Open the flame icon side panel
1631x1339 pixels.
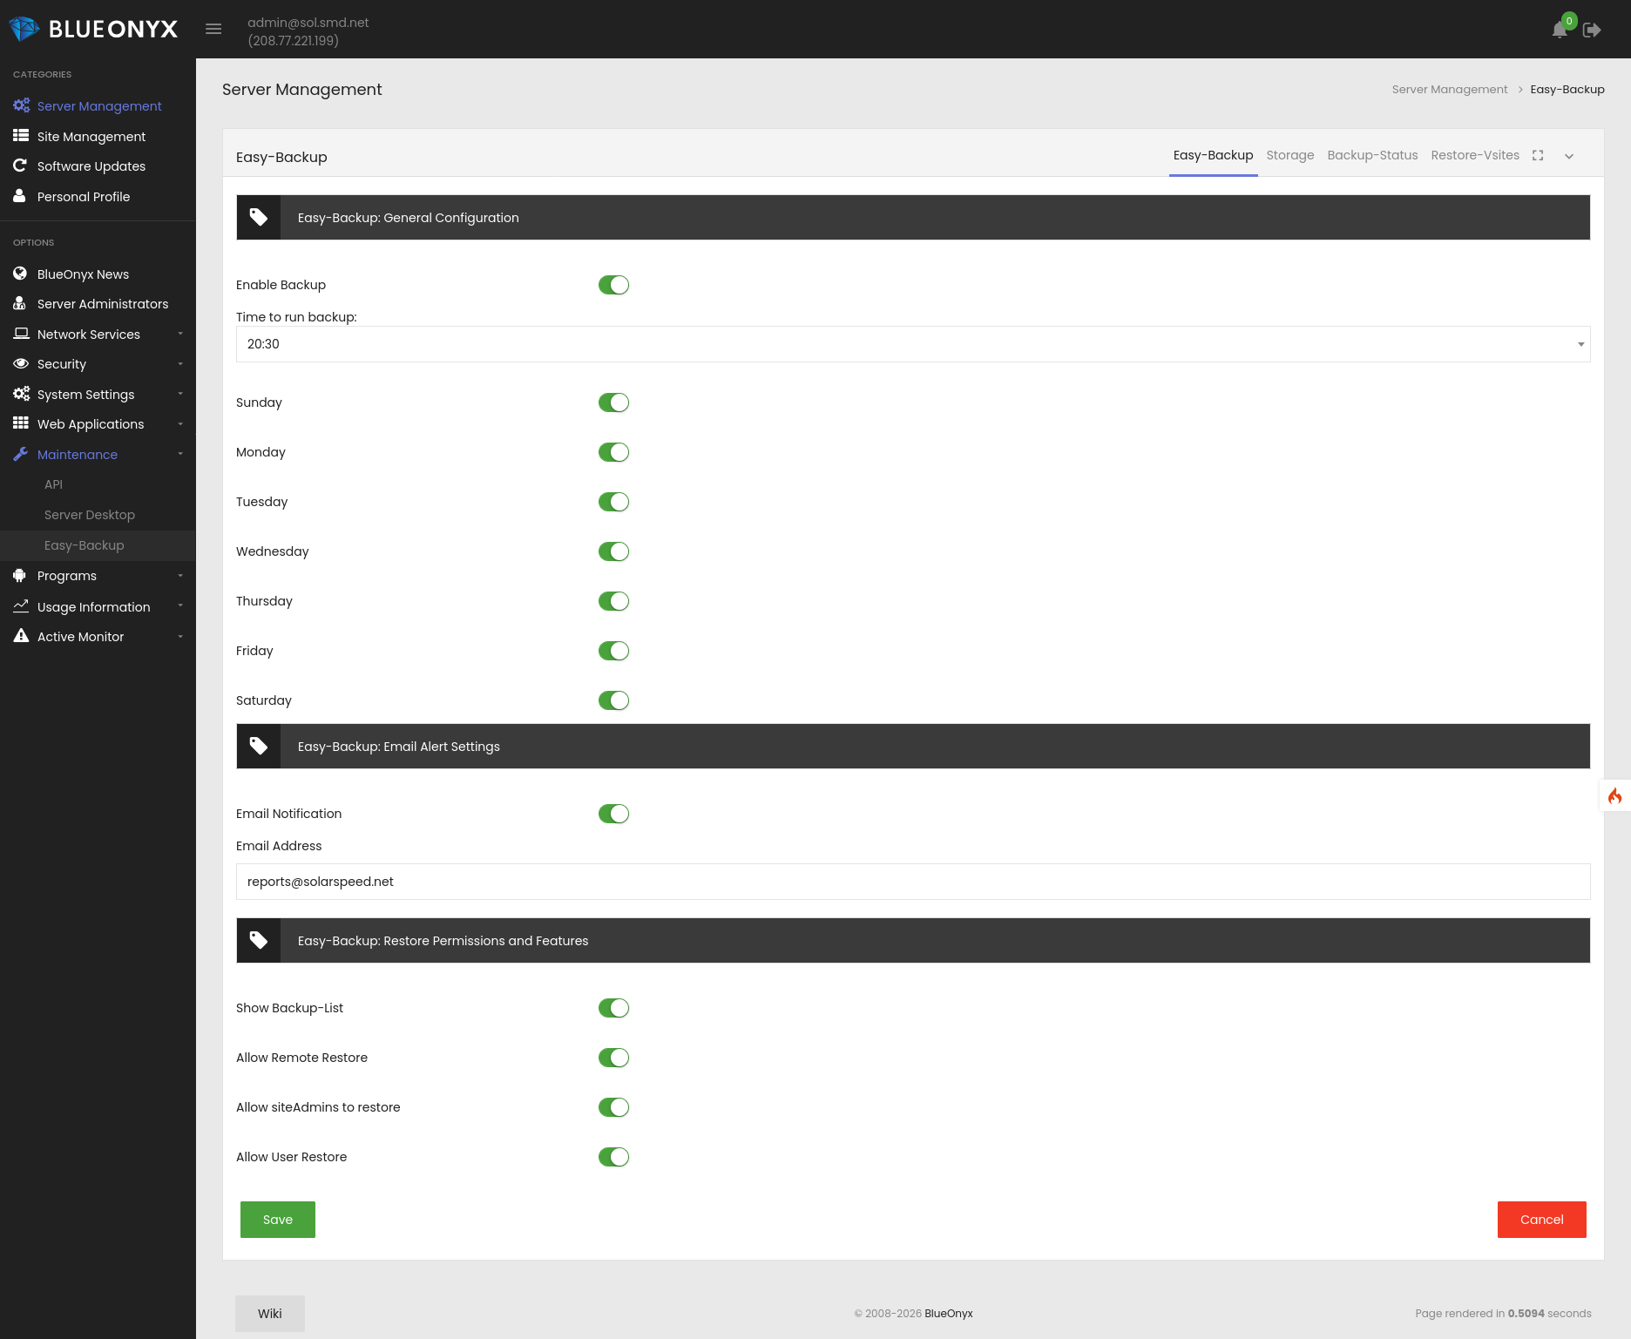pos(1614,796)
